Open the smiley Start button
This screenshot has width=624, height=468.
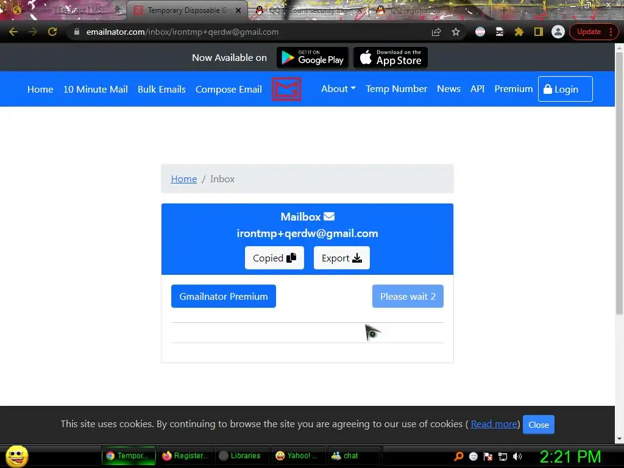point(16,456)
